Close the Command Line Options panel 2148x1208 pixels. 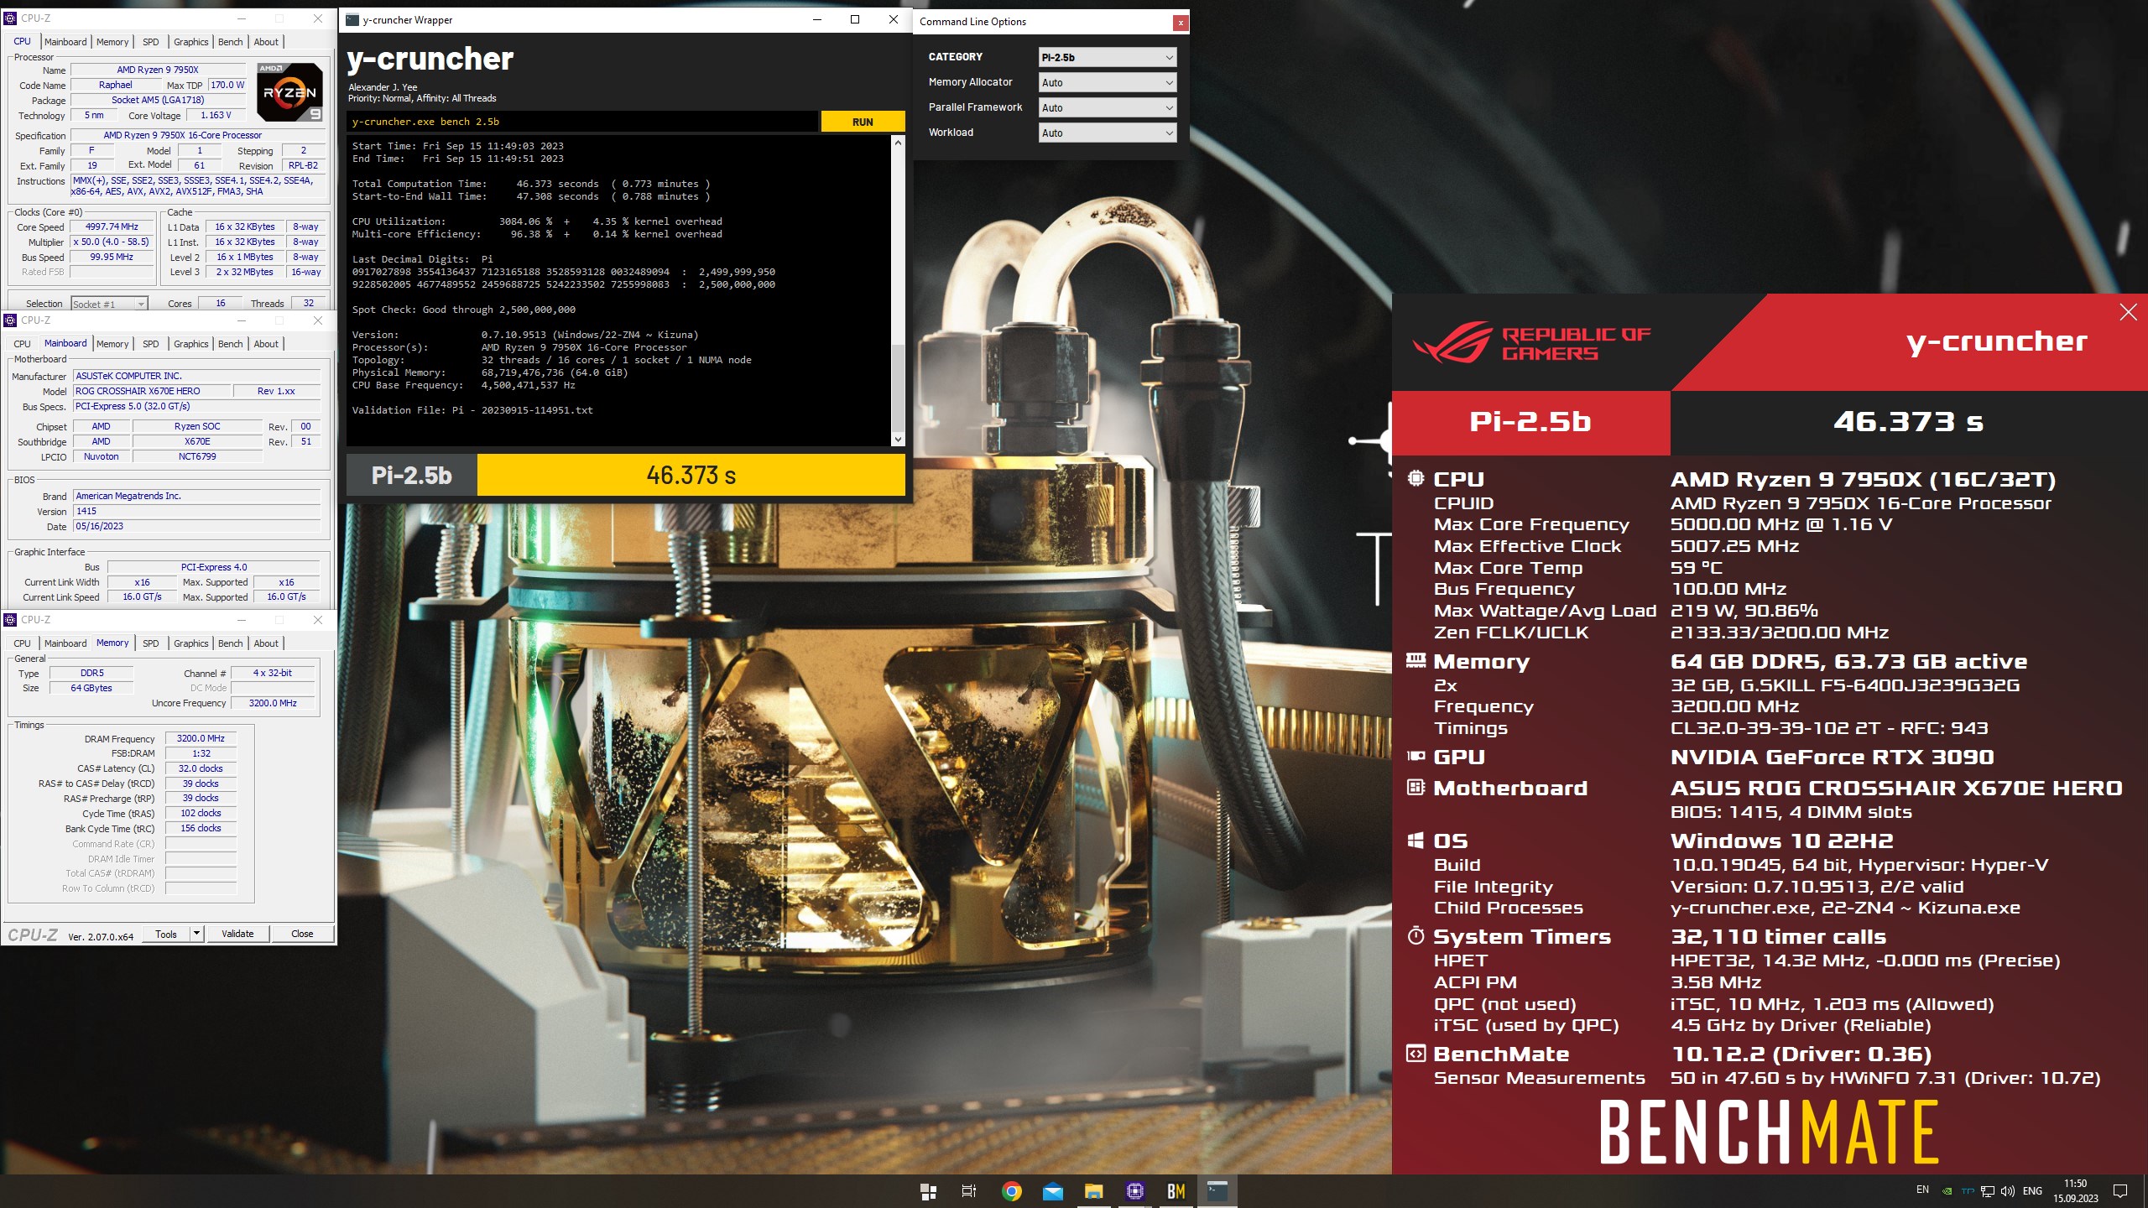coord(1181,23)
